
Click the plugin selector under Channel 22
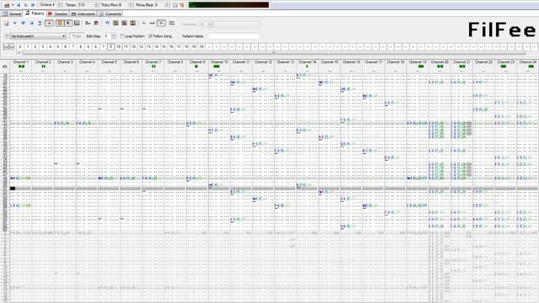point(483,71)
